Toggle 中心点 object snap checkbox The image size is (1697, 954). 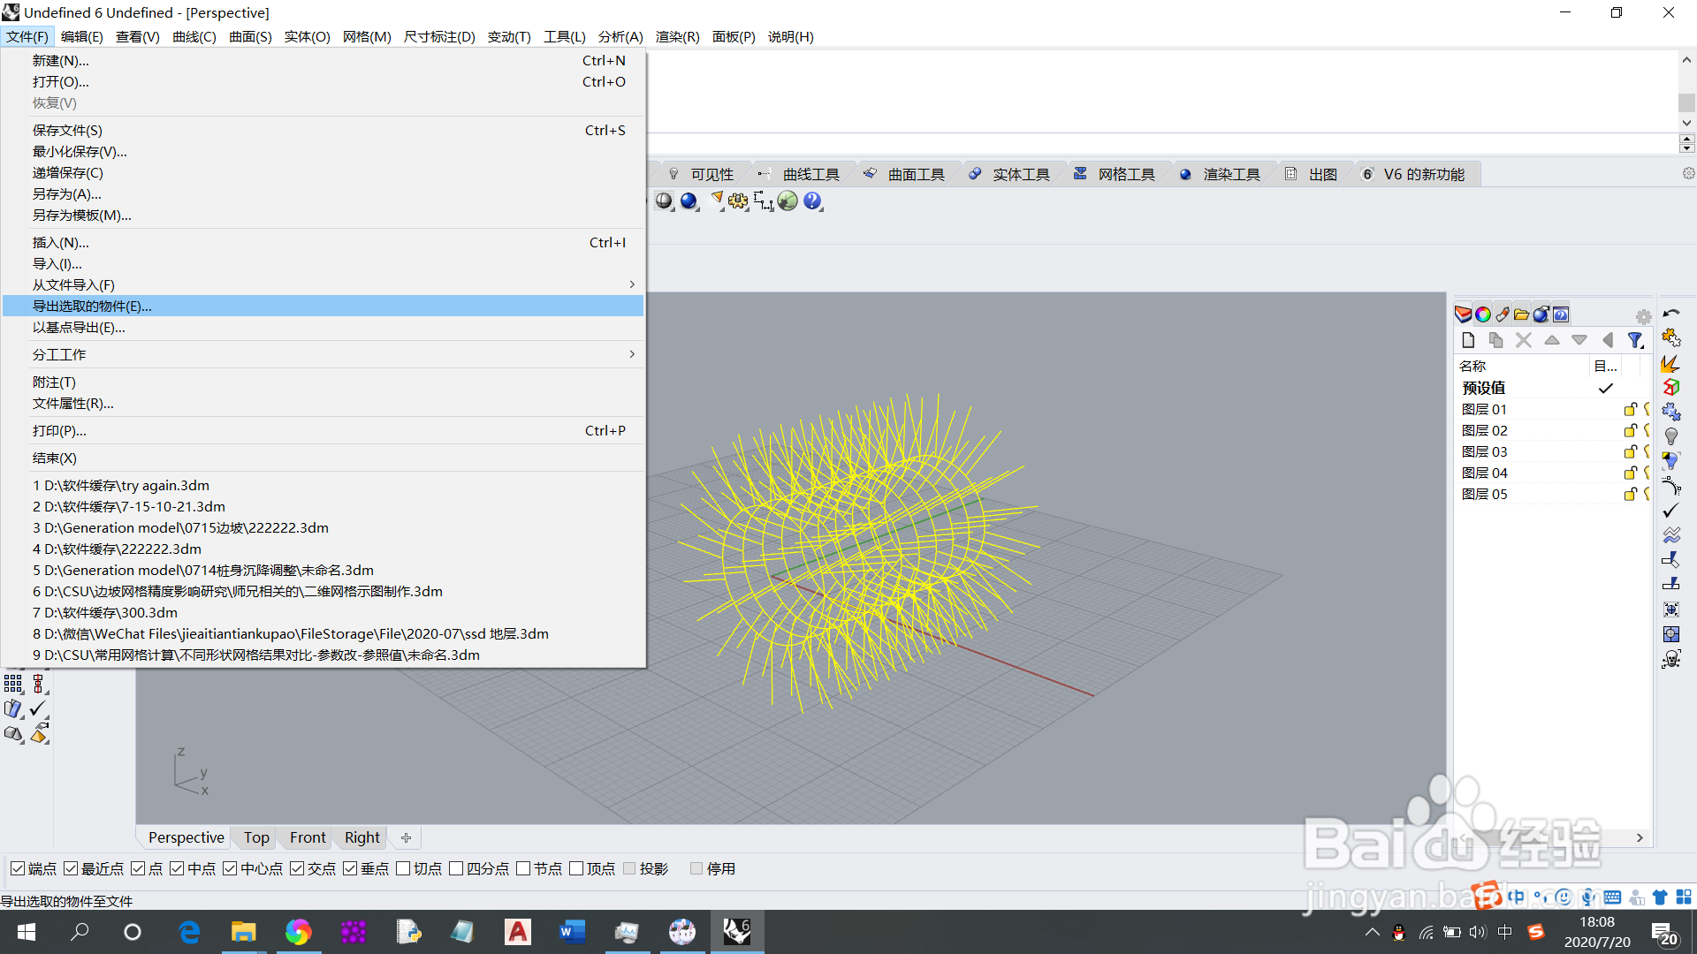pos(230,869)
